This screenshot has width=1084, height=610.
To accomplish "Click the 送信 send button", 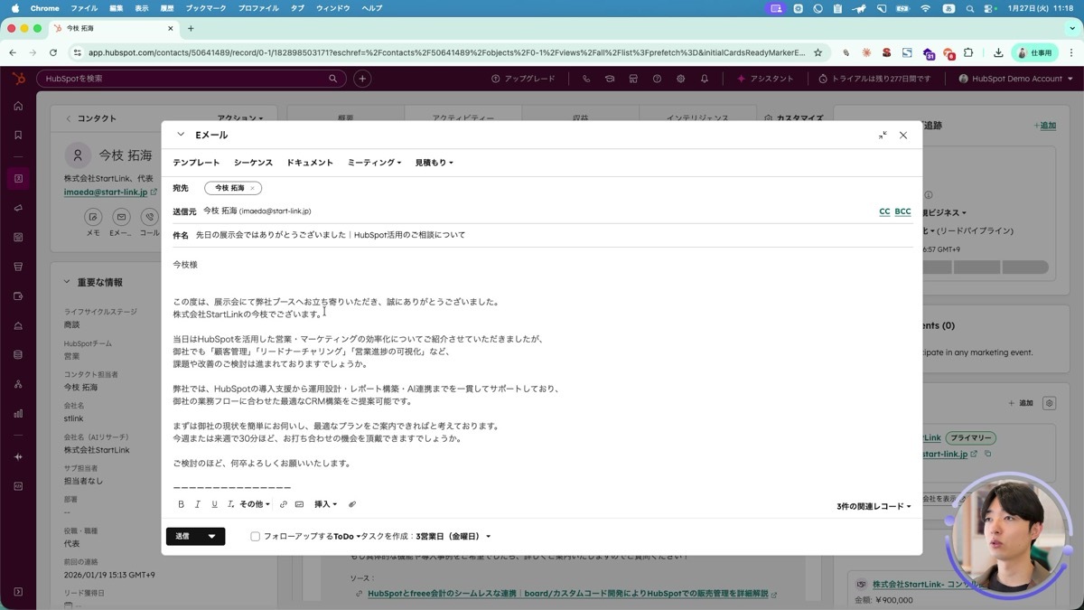I will [182, 536].
